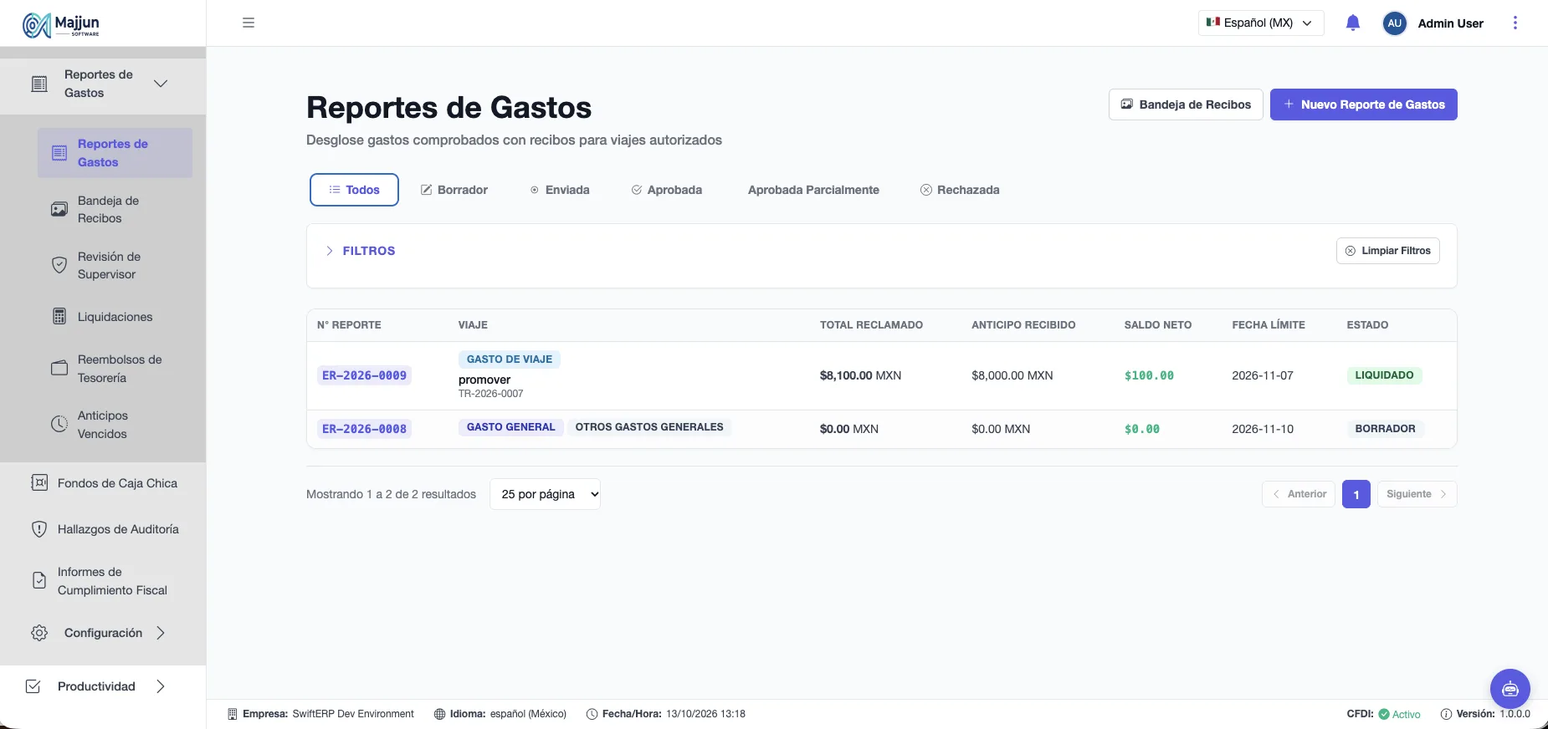This screenshot has width=1548, height=729.
Task: Click the Nuevo Reporte de Gastos button
Action: [1364, 105]
